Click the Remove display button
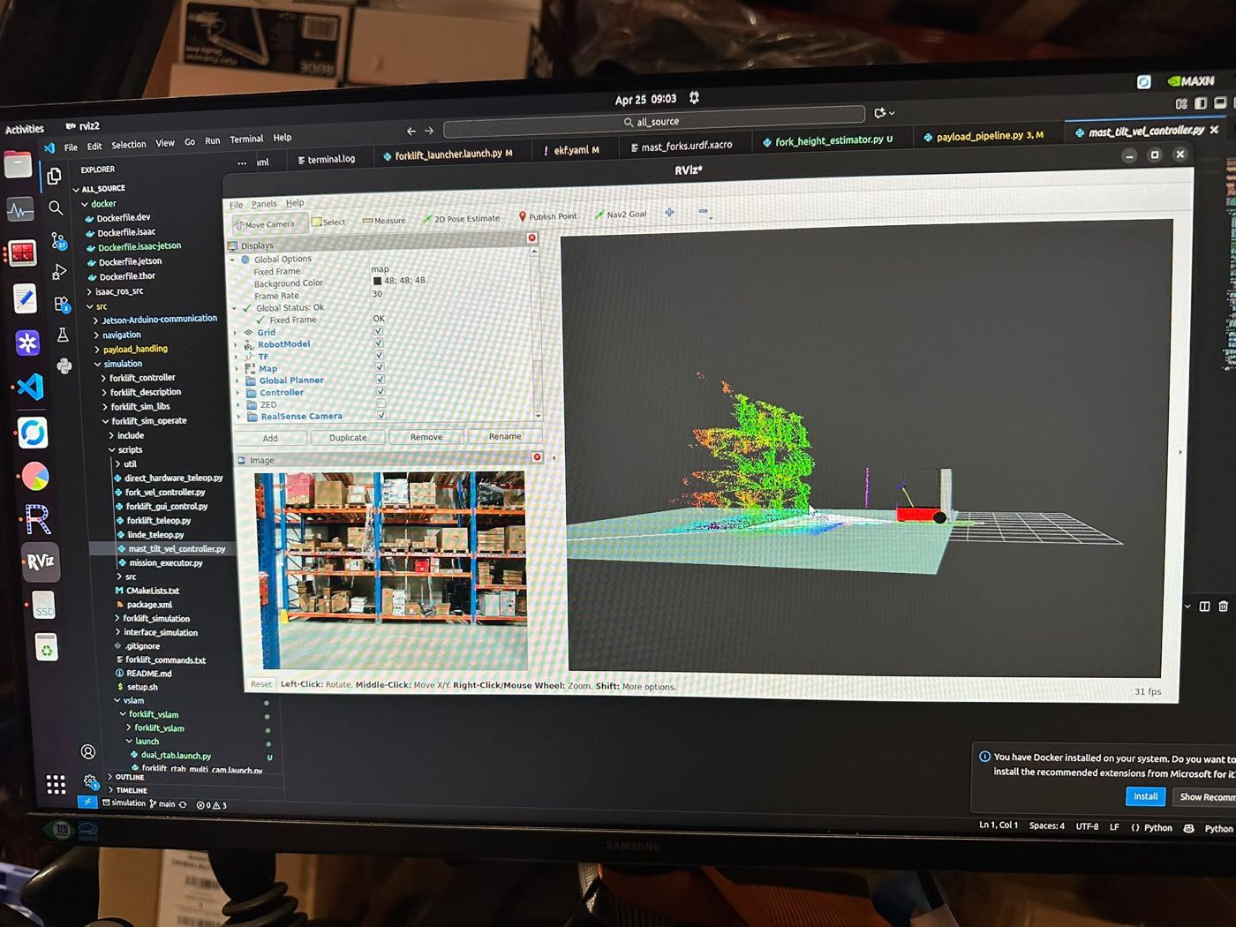Screen dimensions: 1236x927 (426, 436)
